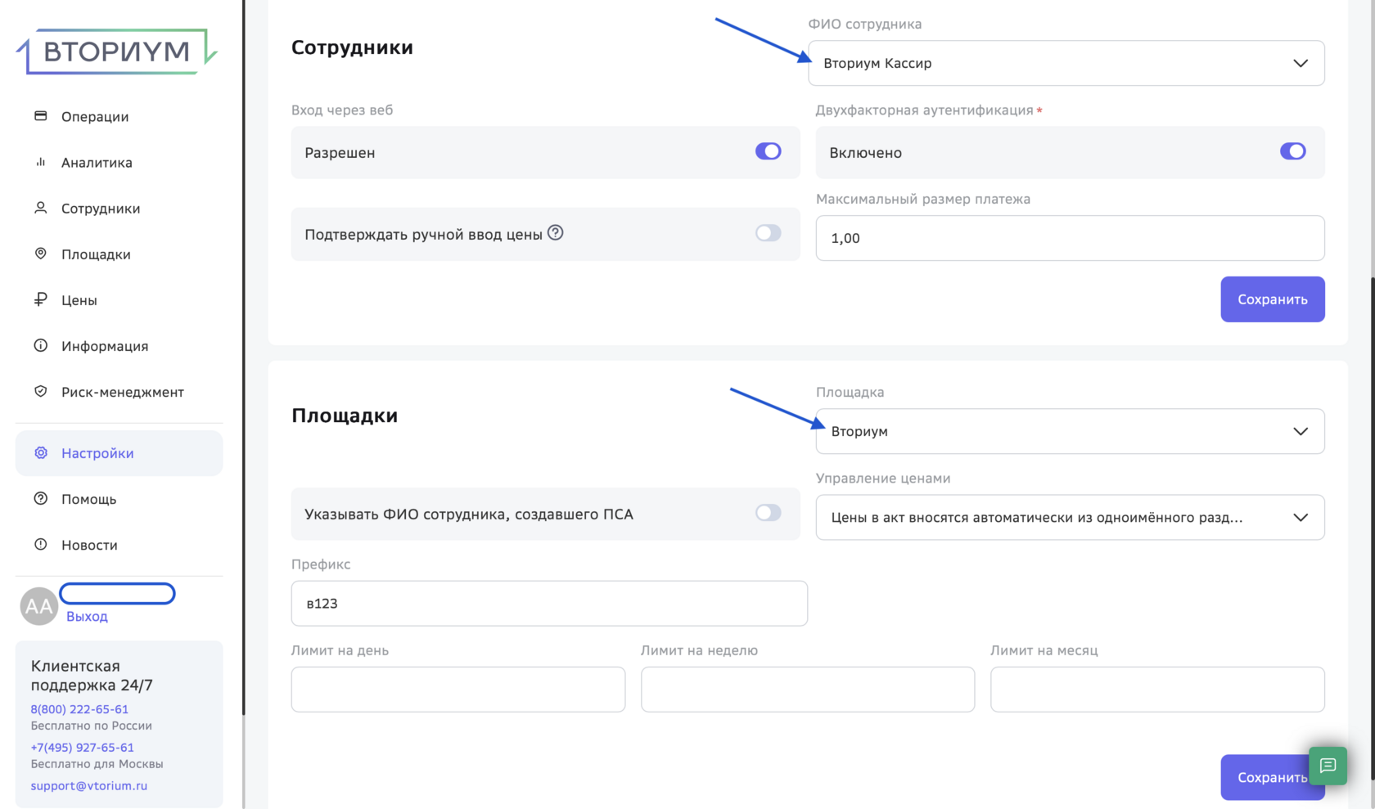The height and width of the screenshot is (809, 1375).
Task: Toggle the Вход через веб switch
Action: (768, 151)
